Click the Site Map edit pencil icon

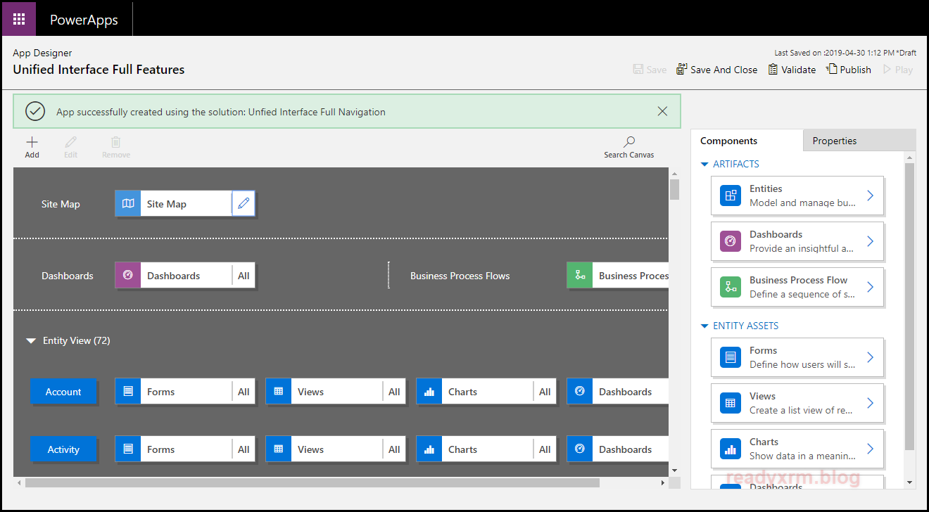pyautogui.click(x=244, y=204)
